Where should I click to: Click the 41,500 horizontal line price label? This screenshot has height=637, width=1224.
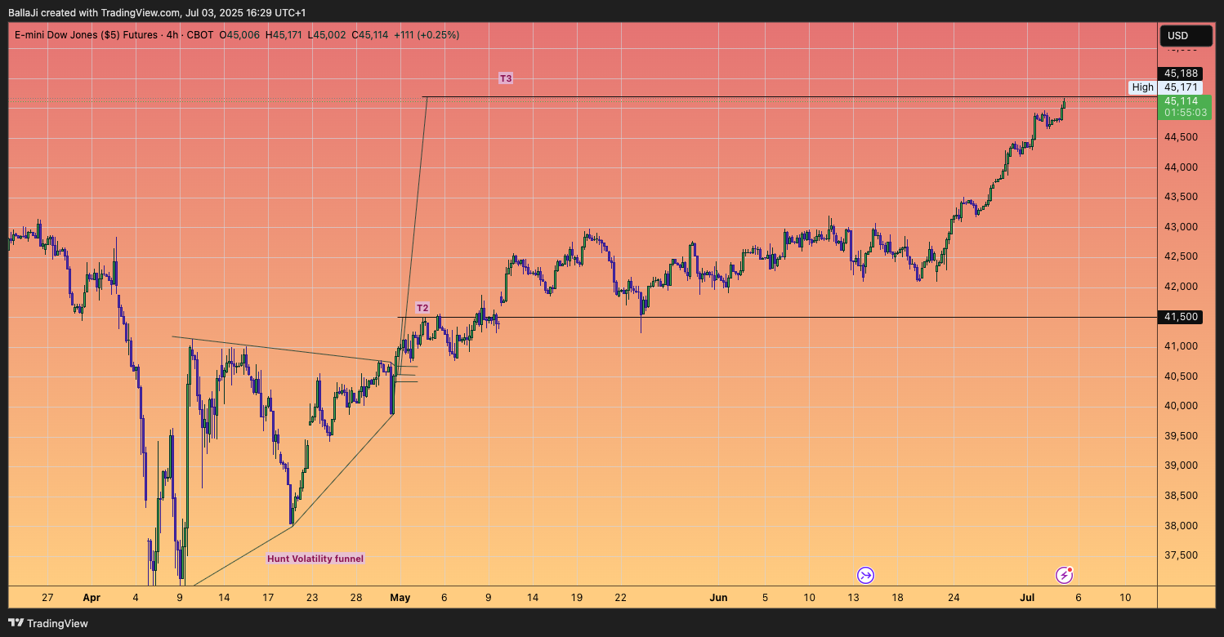coord(1181,317)
